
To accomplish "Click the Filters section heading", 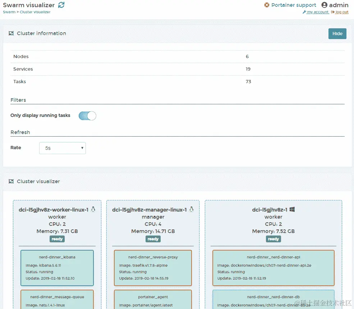I will tap(18, 100).
